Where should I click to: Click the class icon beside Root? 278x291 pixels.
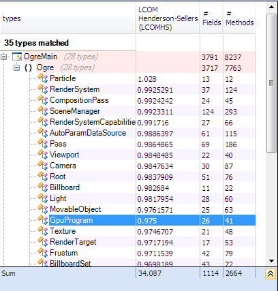pos(43,177)
